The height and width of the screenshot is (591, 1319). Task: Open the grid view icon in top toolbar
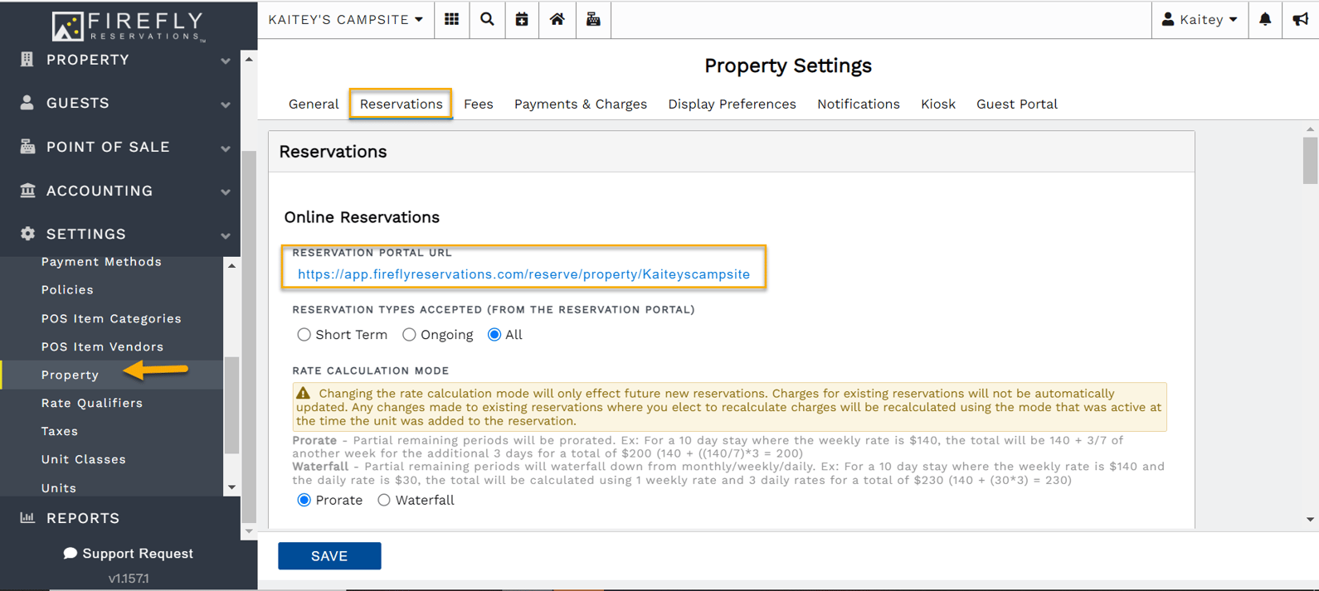pyautogui.click(x=451, y=19)
